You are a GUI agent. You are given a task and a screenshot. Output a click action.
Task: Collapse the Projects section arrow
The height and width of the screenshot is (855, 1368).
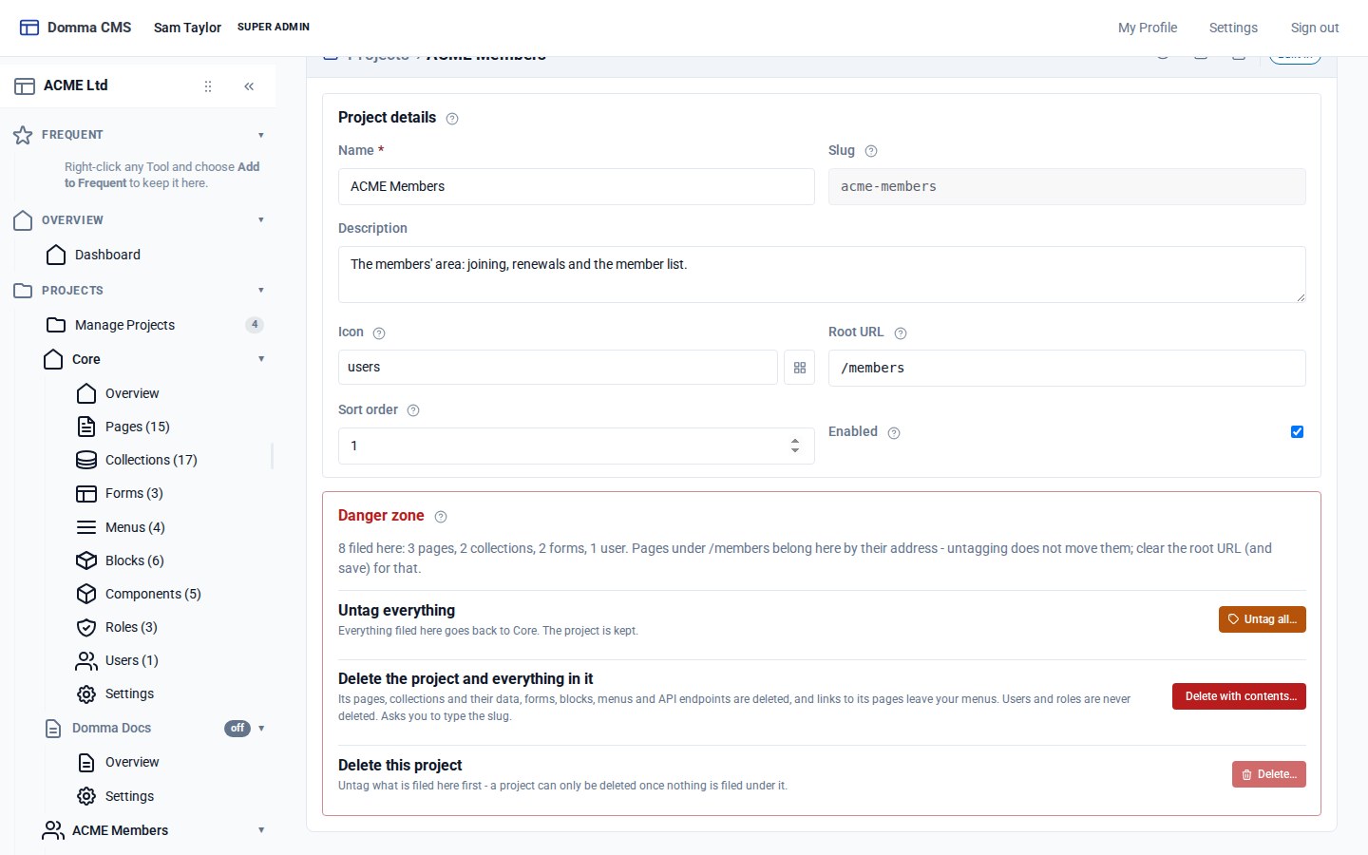(x=261, y=291)
